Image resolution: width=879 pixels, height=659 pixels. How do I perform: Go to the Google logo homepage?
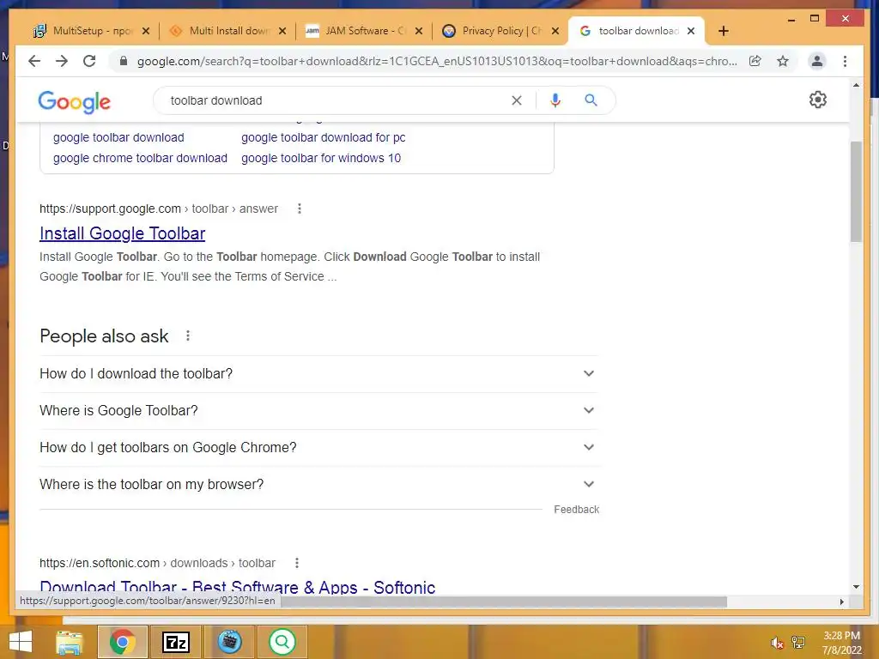click(x=75, y=101)
